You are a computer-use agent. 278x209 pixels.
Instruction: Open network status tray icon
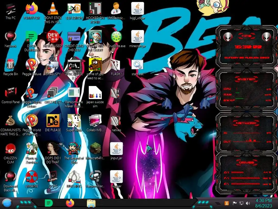click(x=241, y=203)
